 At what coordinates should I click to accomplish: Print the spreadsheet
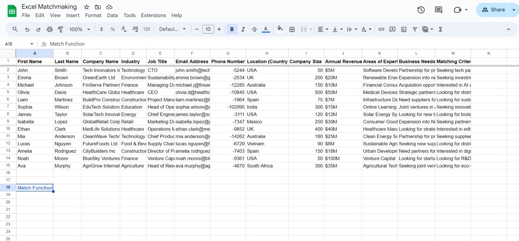[x=49, y=29]
